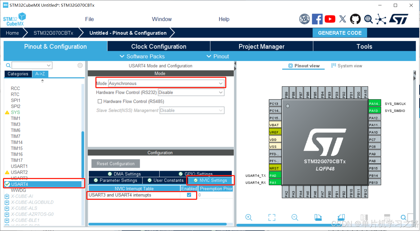Viewport: 420px width, 231px height.
Task: Open the Parameter Settings tab
Action: tap(116, 180)
